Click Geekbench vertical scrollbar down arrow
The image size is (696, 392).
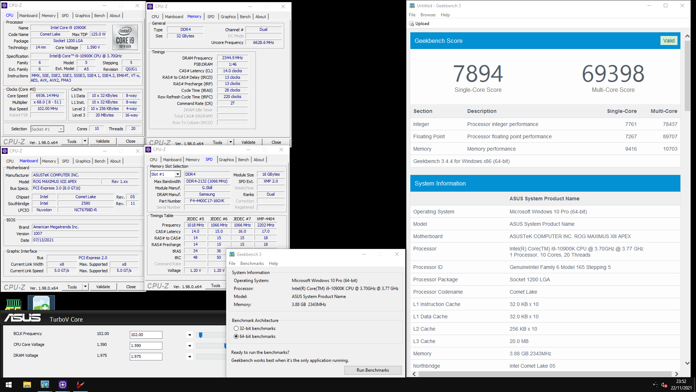687,363
